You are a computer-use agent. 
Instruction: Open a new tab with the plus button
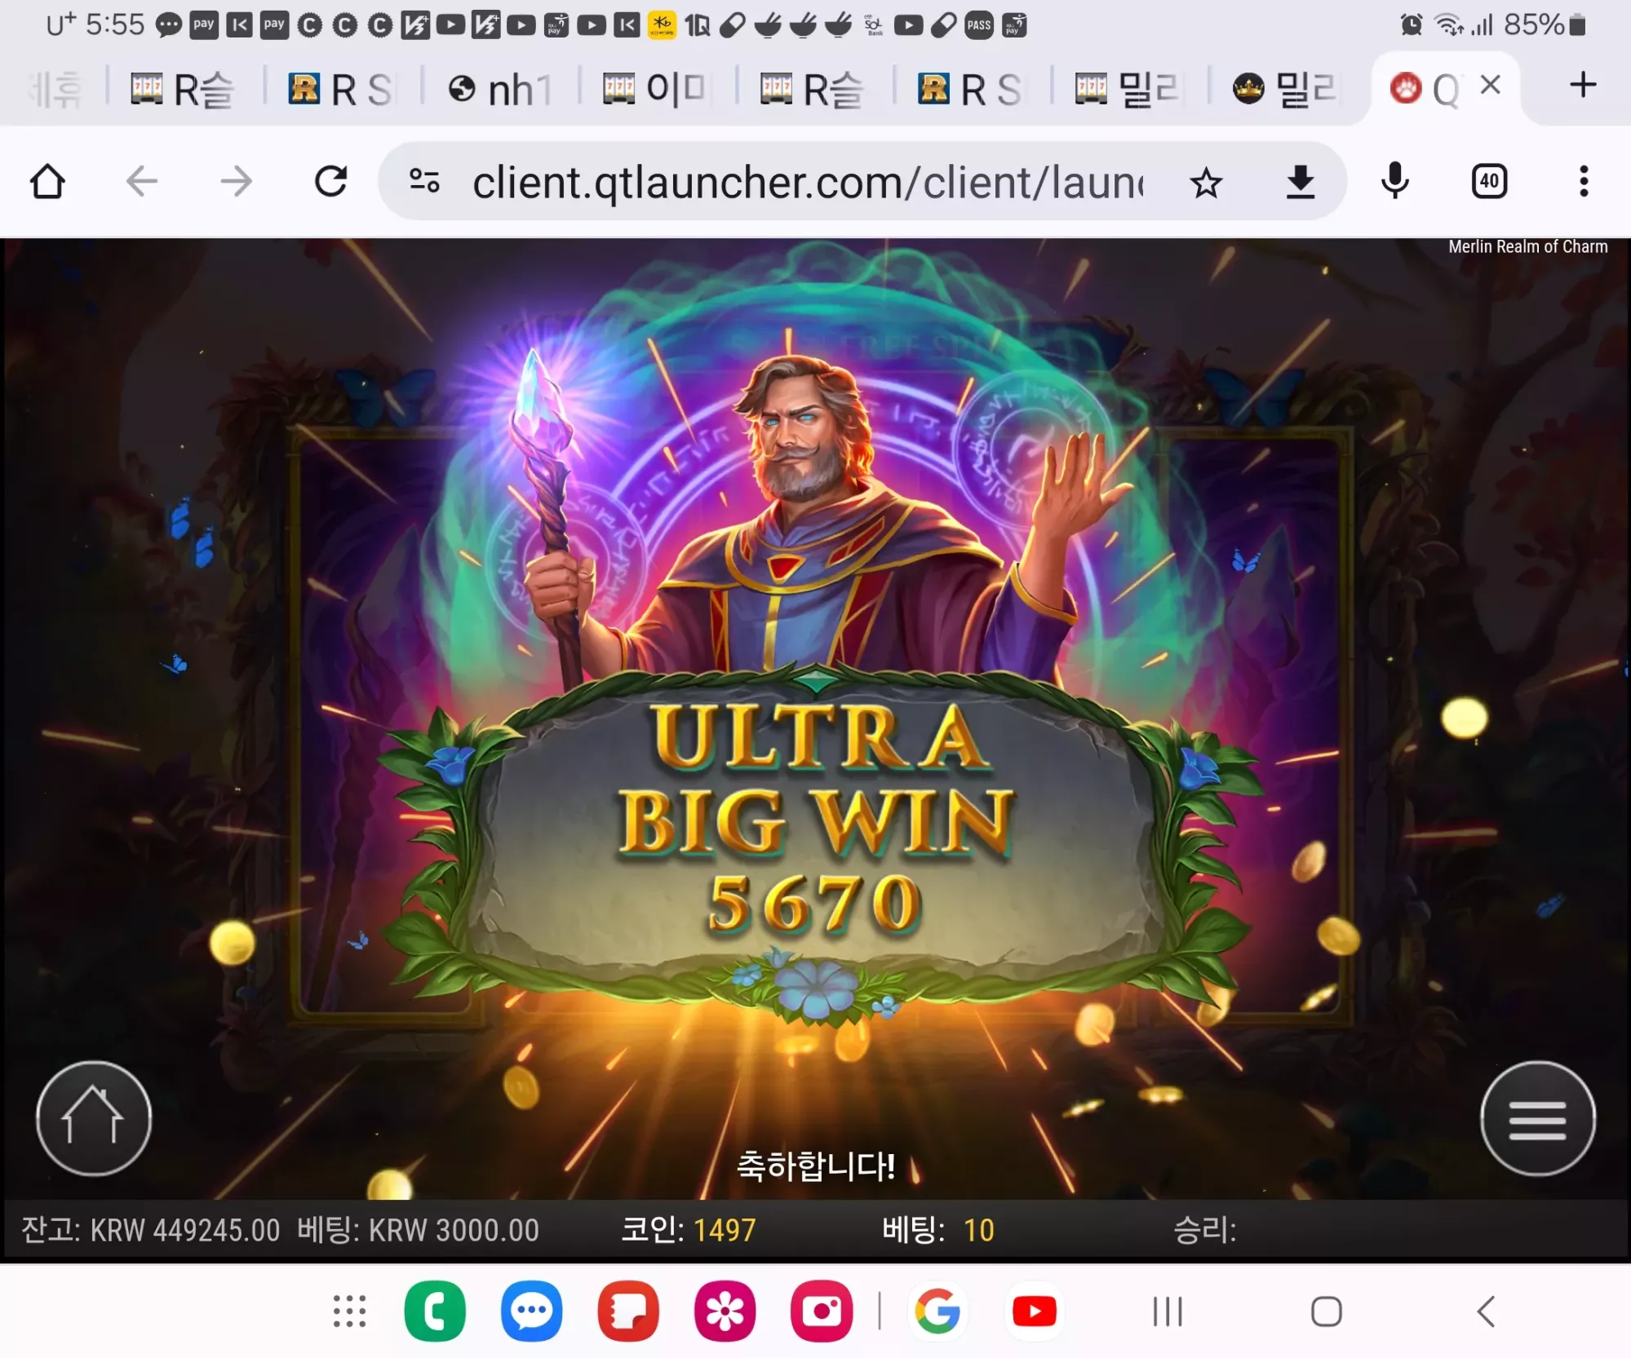[x=1583, y=85]
